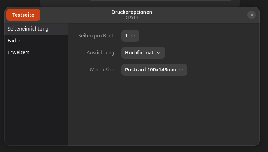Click empty sidebar area below Erweitert
Image resolution: width=268 pixels, height=152 pixels.
point(36,104)
